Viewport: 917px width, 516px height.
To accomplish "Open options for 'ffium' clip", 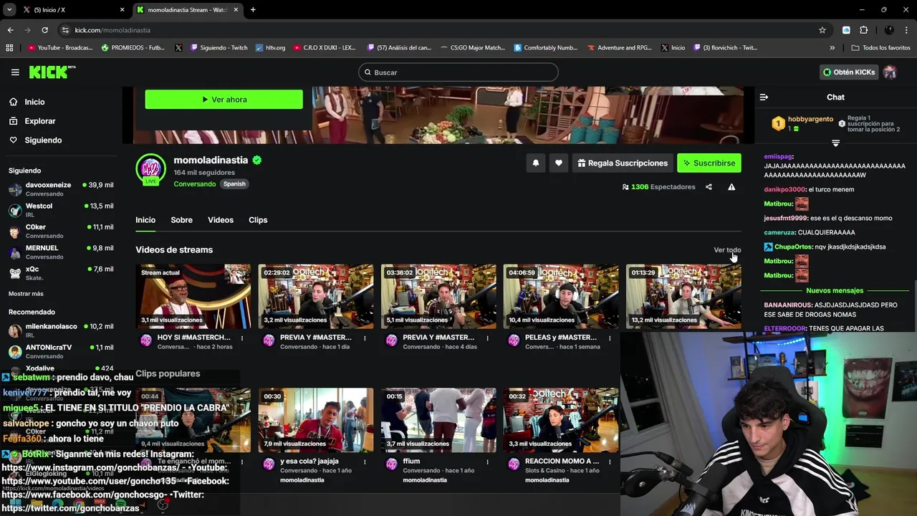I will [x=487, y=462].
